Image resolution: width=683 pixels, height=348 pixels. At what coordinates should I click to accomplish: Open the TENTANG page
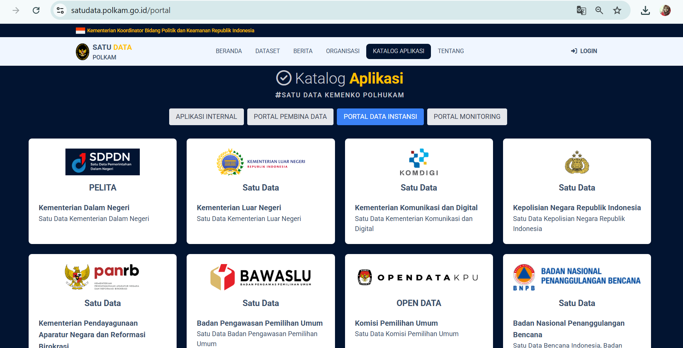pyautogui.click(x=451, y=51)
